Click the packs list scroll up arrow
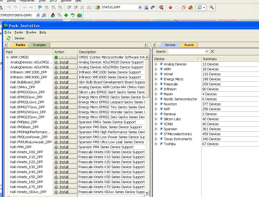259x197 pixels. pos(147,57)
